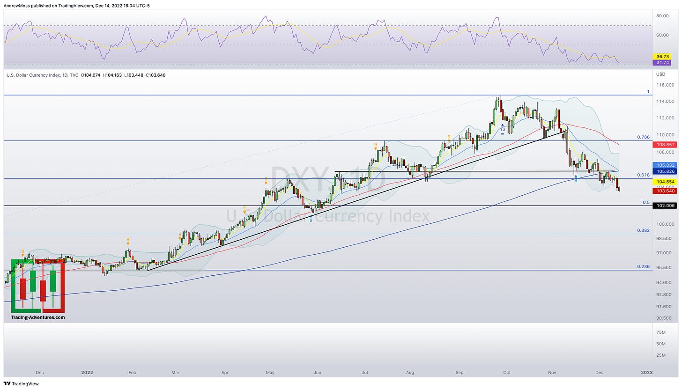Image resolution: width=682 pixels, height=390 pixels.
Task: Click the Nov label on time axis
Action: click(552, 373)
